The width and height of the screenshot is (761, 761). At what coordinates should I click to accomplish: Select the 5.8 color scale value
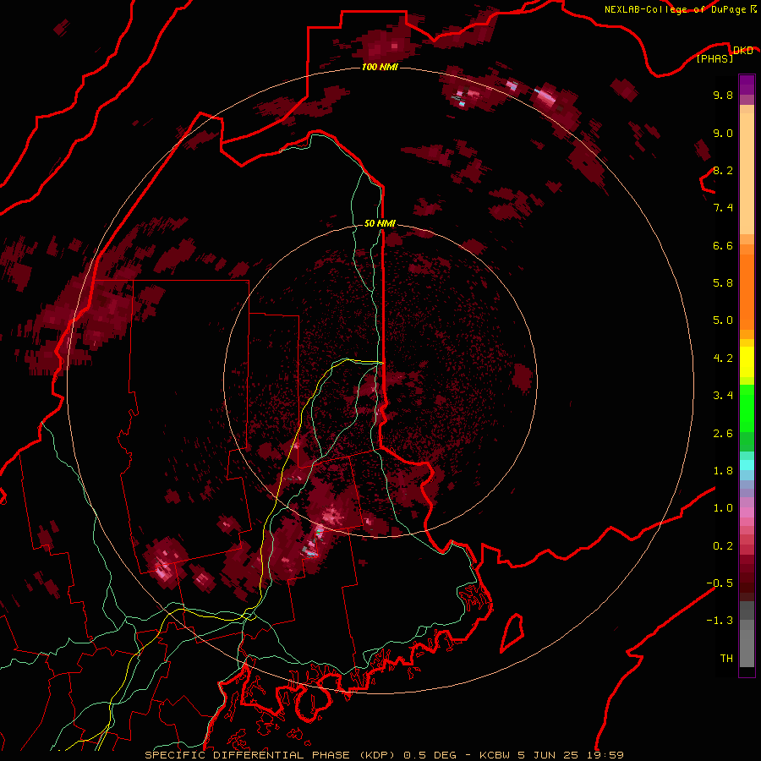(x=723, y=283)
